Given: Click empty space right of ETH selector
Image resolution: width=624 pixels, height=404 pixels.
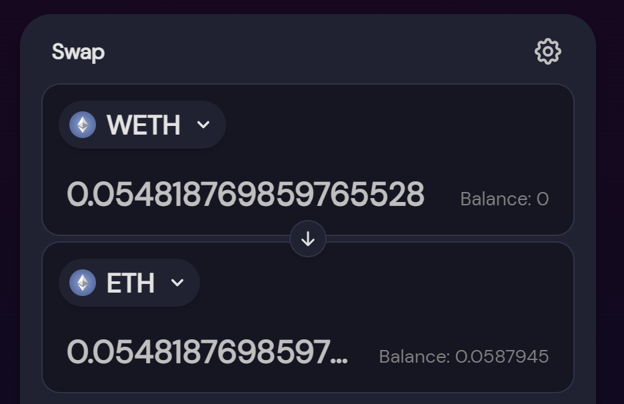Looking at the screenshot, I should 387,283.
